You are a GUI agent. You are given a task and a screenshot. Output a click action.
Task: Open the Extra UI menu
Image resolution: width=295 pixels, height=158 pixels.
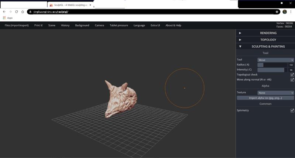pos(155,25)
